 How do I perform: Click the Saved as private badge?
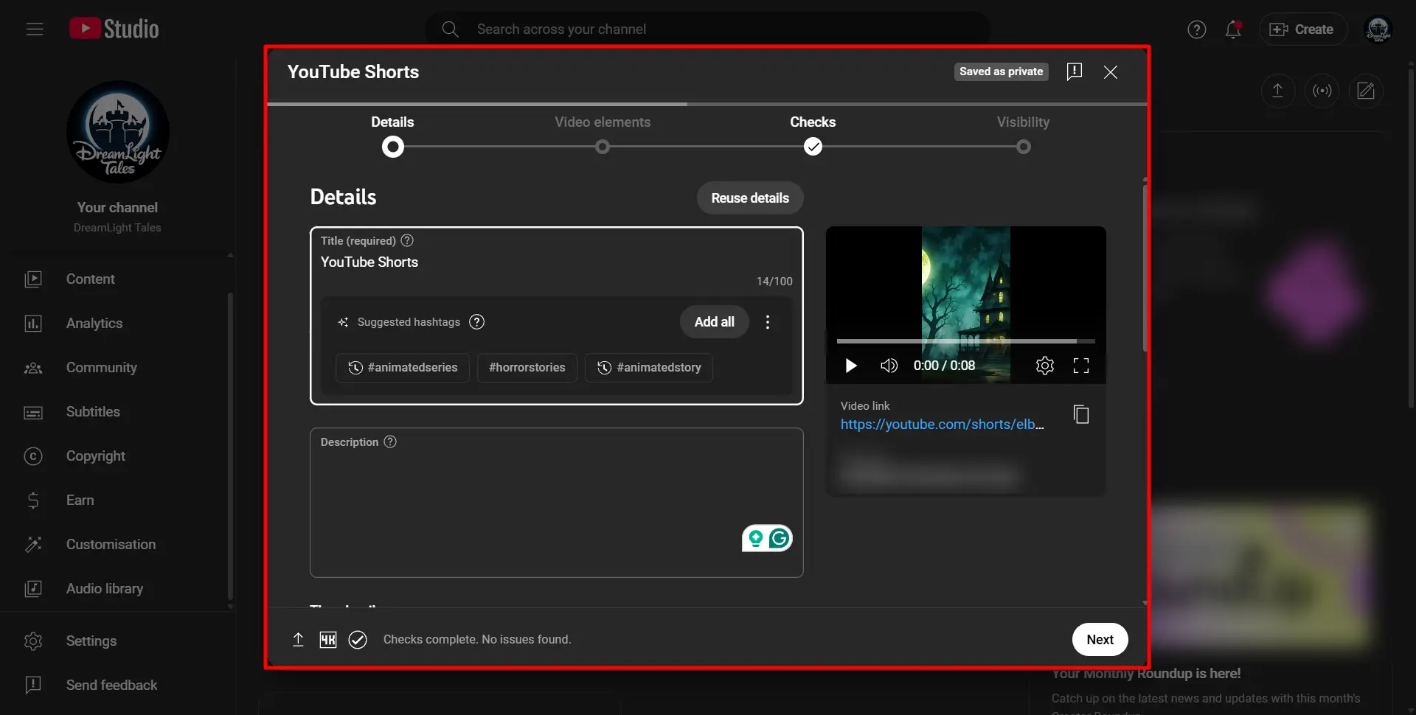(x=1001, y=71)
